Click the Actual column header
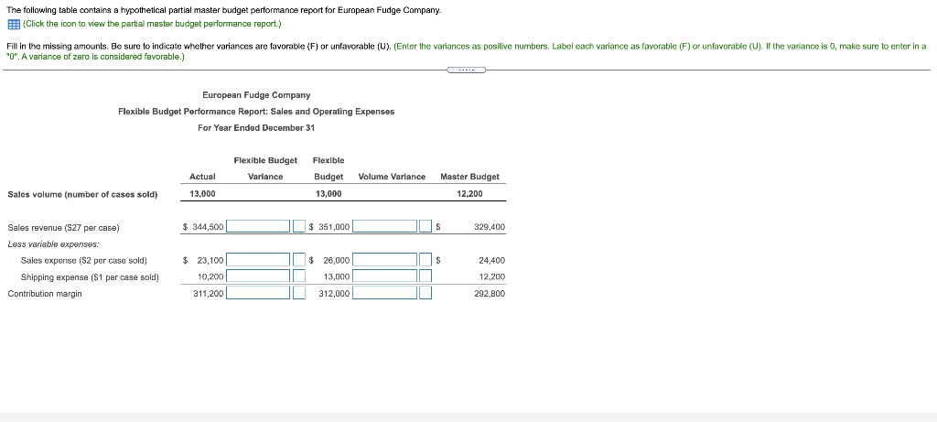Viewport: 937px width, 422px height. (202, 177)
